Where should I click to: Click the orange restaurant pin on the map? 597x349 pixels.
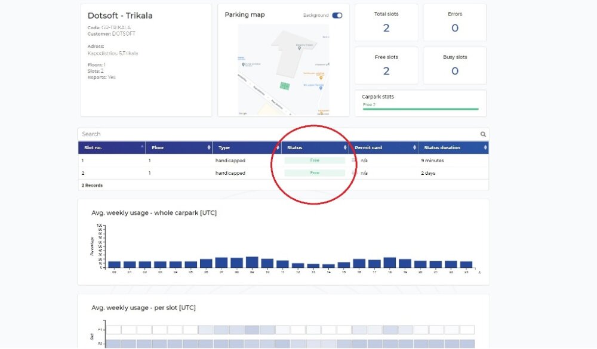click(321, 77)
